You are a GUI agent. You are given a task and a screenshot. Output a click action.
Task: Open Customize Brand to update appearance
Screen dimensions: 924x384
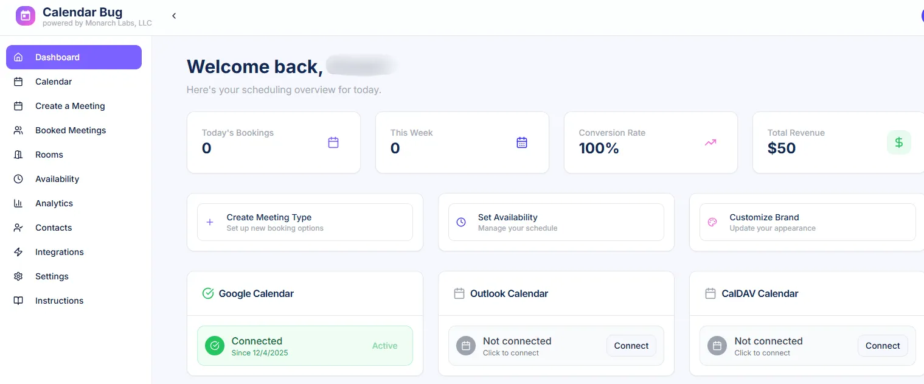pos(806,222)
